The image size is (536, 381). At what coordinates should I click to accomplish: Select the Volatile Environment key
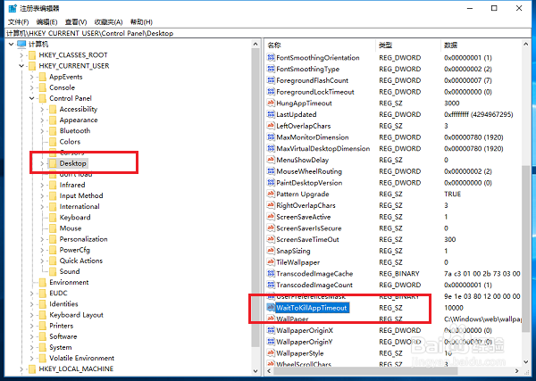[81, 358]
